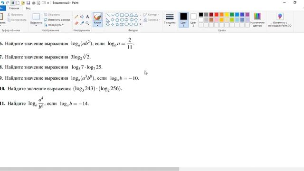The image size is (304, 171).
Task: Click the Undo arrow in quick access toolbar
Action: (x=2, y=3)
